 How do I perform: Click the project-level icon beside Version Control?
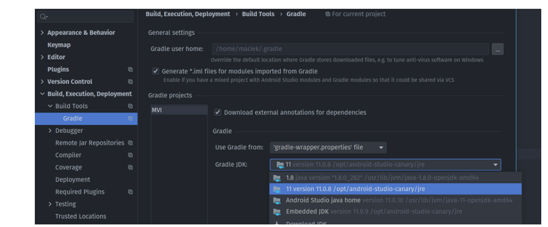pos(130,82)
